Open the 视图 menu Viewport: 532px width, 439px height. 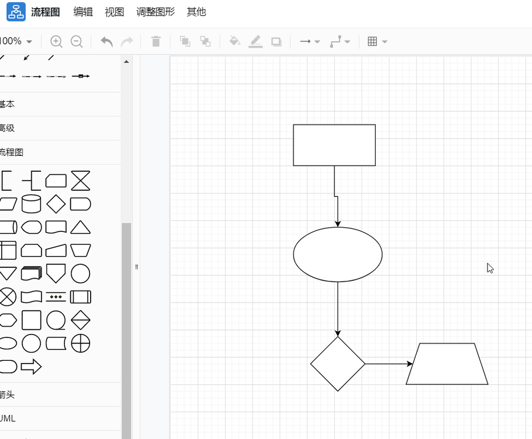pos(115,12)
